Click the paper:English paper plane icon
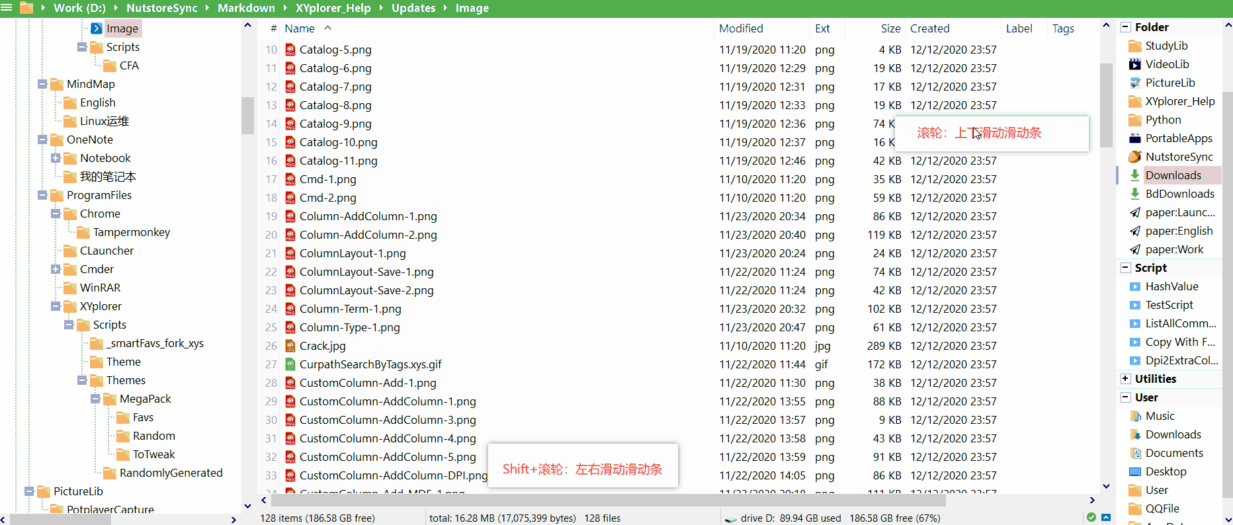 [x=1134, y=231]
